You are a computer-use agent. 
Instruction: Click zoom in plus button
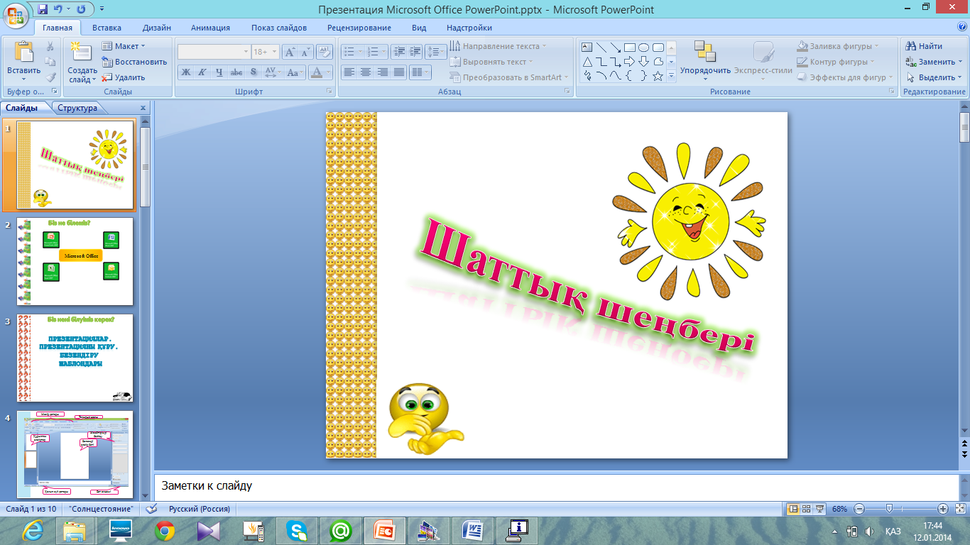pos(943,509)
